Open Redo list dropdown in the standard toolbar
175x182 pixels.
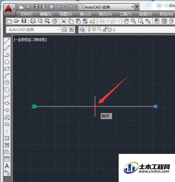(x=119, y=21)
